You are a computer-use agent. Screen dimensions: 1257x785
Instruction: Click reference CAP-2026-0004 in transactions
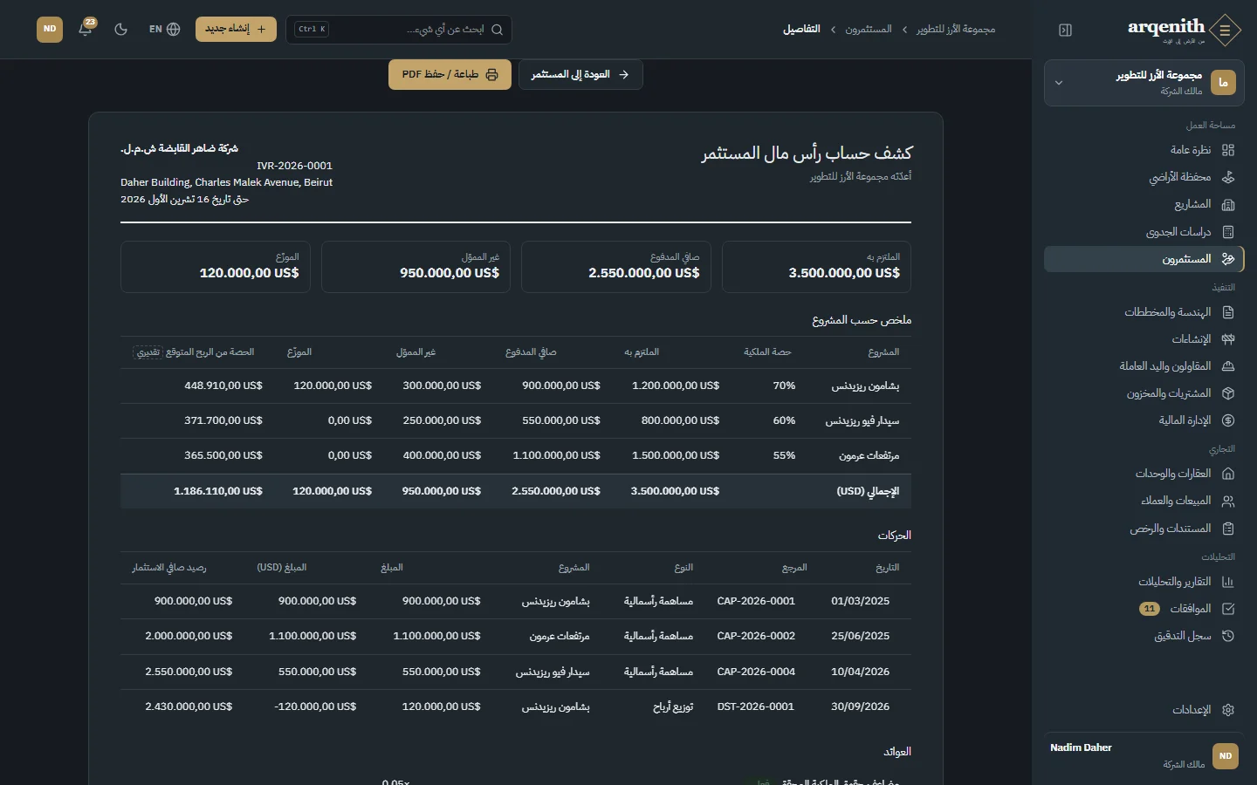[756, 672]
